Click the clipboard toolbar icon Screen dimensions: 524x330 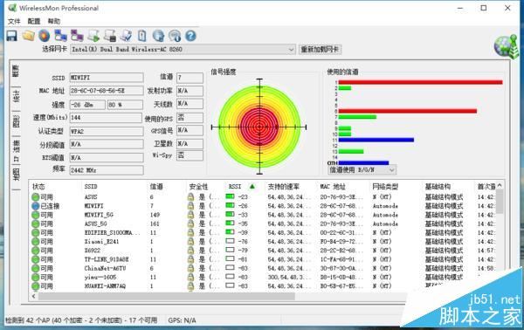pyautogui.click(x=142, y=36)
